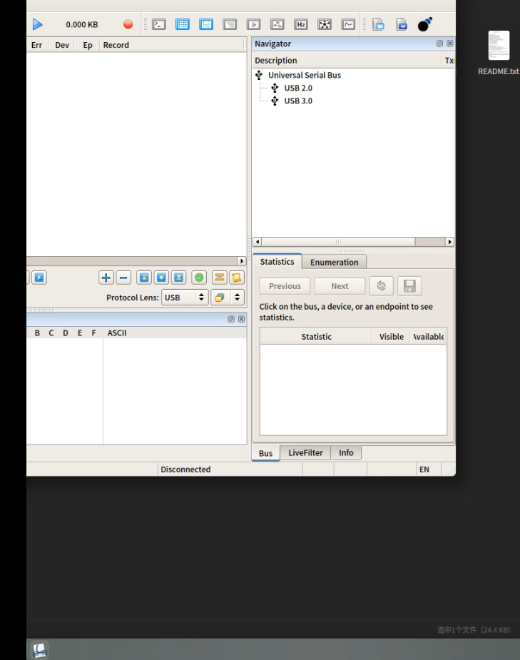The image size is (520, 660).
Task: Open the command line console panel
Action: coord(158,24)
